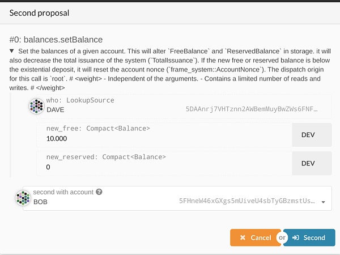Click the DAVE account name
The height and width of the screenshot is (255, 340).
click(56, 110)
